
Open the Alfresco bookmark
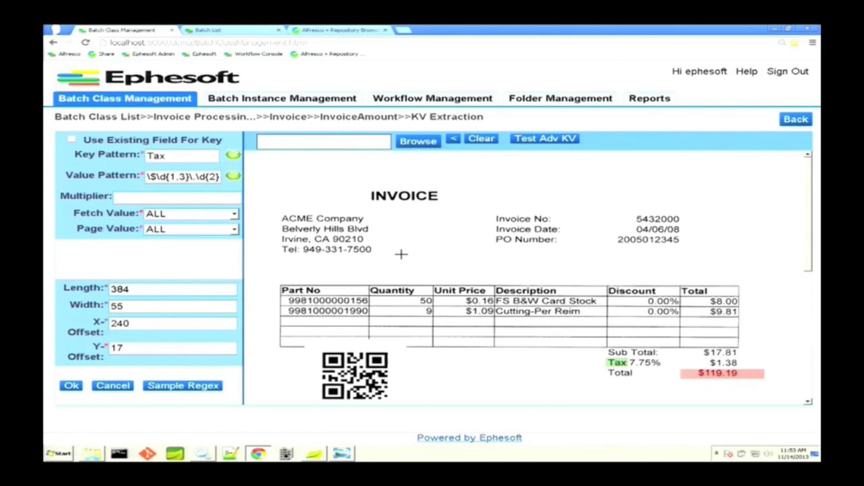65,54
